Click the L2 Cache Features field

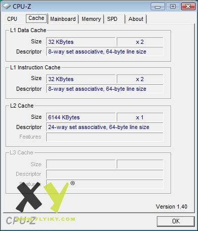tap(105, 137)
